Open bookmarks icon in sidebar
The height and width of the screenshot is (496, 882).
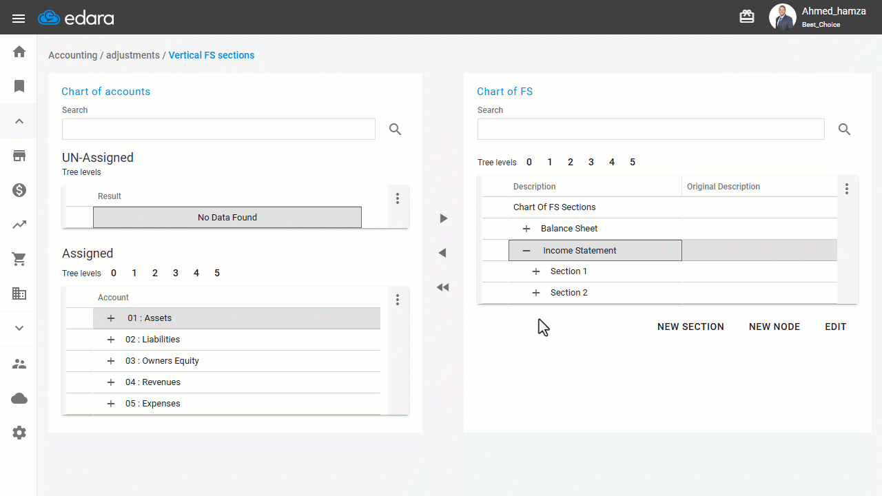19,86
